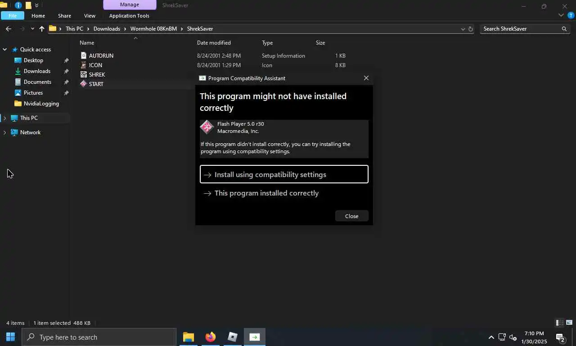The image size is (576, 346).
Task: Unpin Desktop from Quick access
Action: (x=66, y=60)
